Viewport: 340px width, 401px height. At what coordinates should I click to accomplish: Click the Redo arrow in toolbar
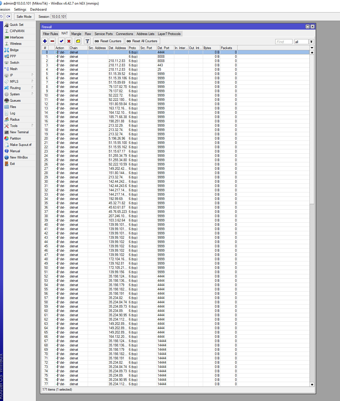point(8,17)
